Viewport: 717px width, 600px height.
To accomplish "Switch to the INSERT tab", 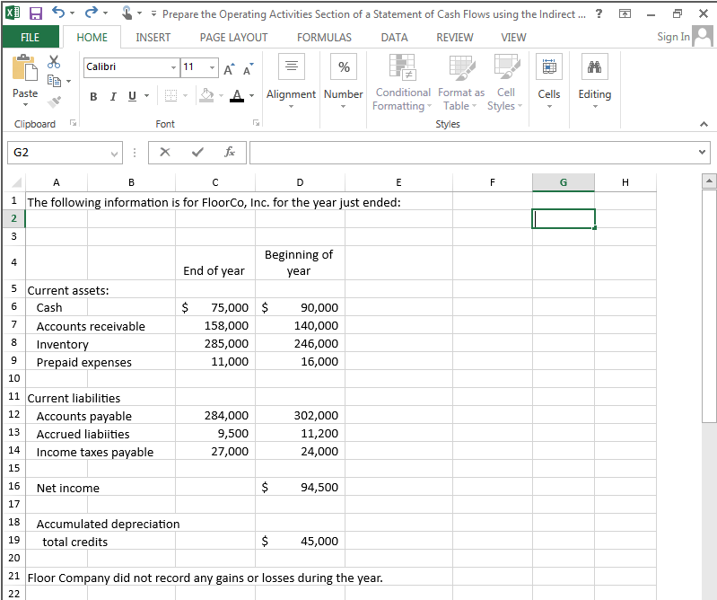I will (x=153, y=38).
